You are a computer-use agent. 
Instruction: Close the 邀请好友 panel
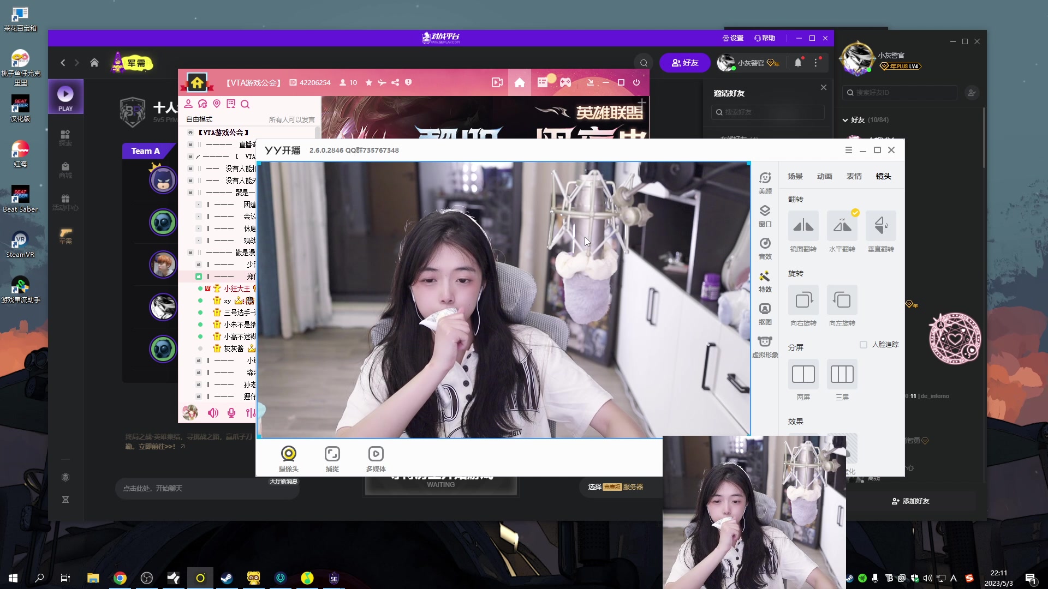coord(824,87)
